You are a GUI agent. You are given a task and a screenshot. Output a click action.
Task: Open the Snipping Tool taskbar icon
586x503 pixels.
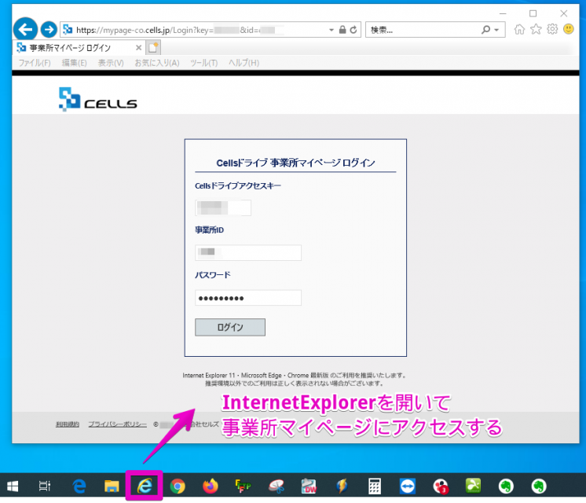point(277,486)
